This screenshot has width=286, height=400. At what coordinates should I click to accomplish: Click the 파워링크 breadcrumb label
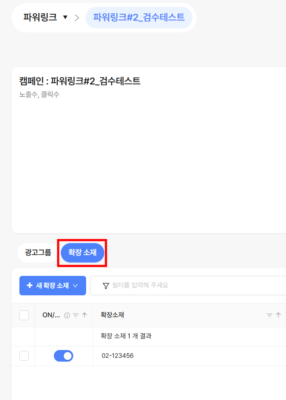click(40, 17)
